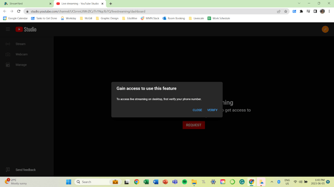The height and width of the screenshot is (187, 334).
Task: Click CLOSE in the access dialog
Action: coord(197,110)
